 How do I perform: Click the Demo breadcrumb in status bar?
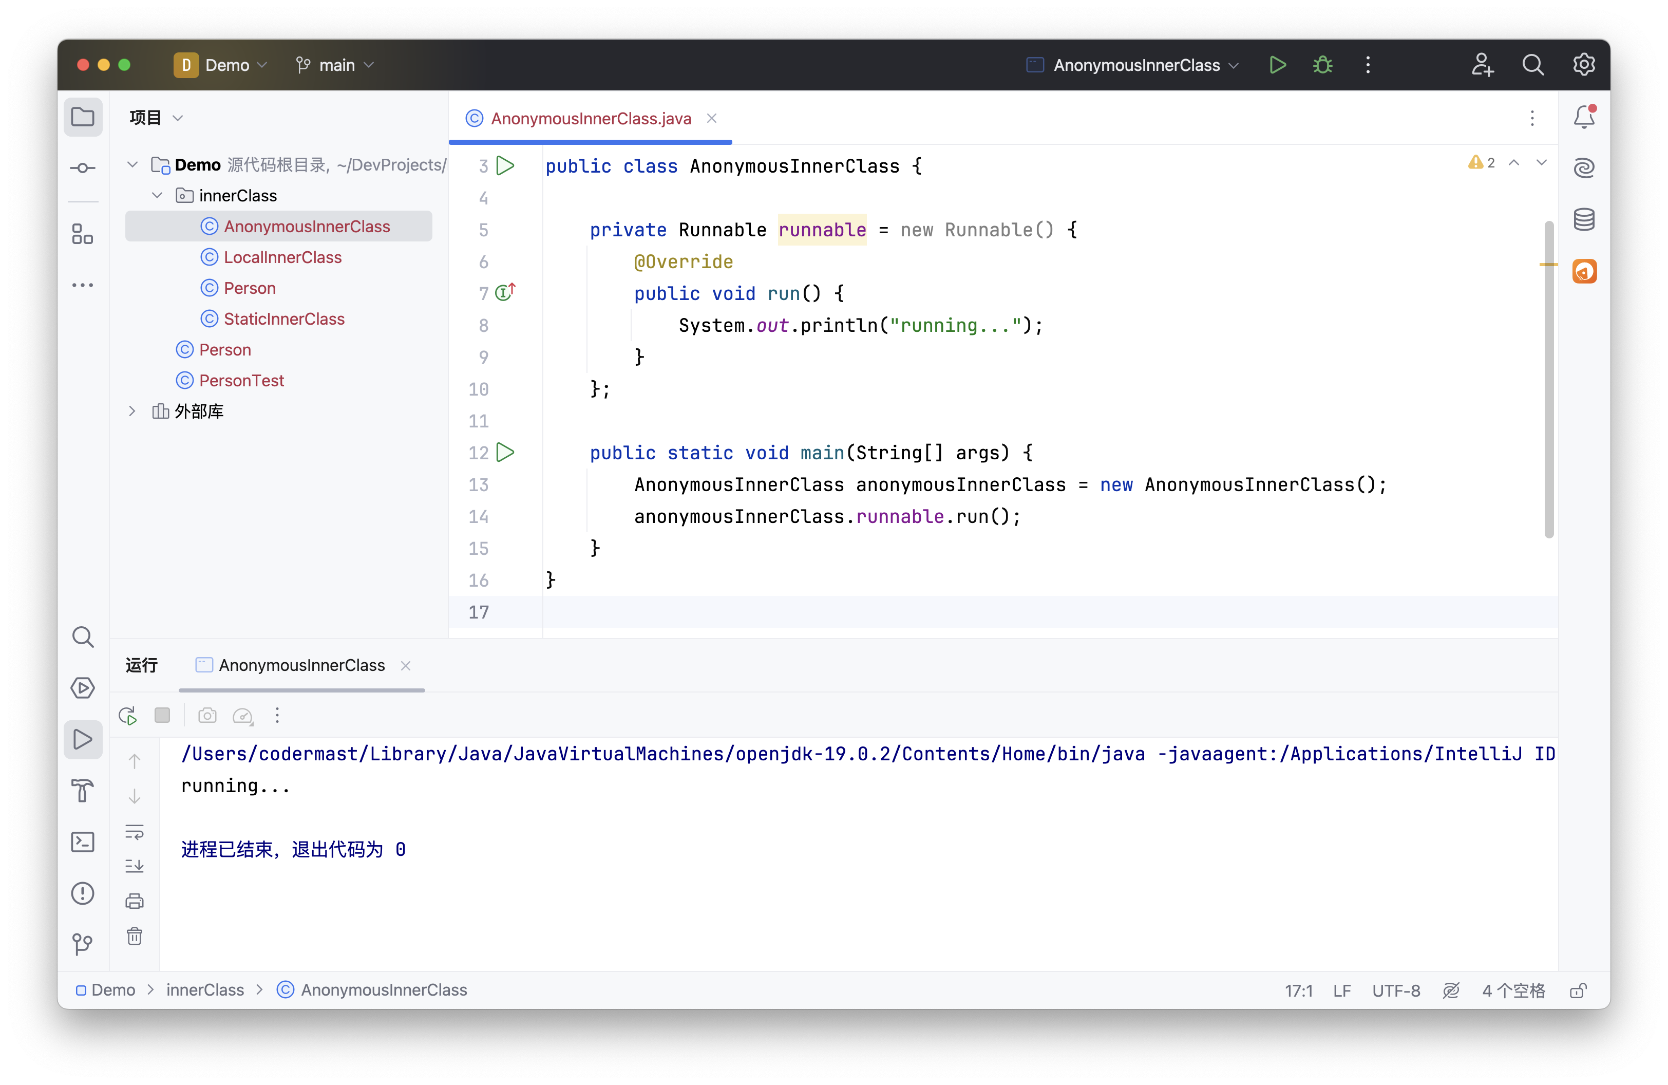tap(106, 990)
